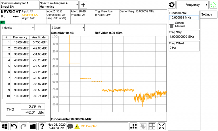Open the file folder icon
218x131 pixels.
click(33, 126)
